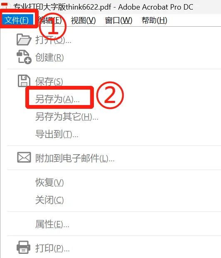Choose 打开(O)... menu entry

[x=54, y=40]
